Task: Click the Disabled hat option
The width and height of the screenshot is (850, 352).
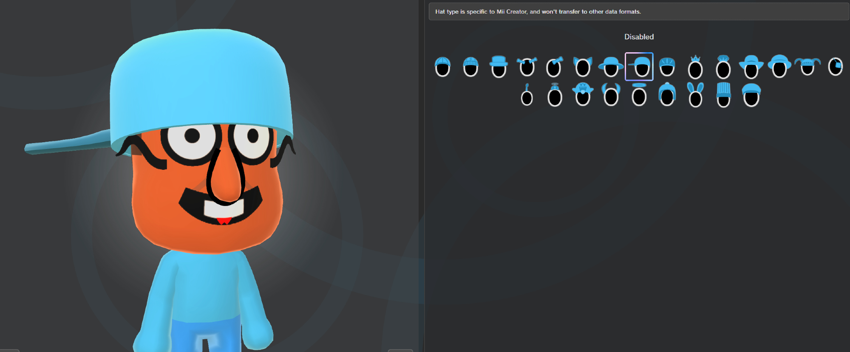Action: click(639, 37)
